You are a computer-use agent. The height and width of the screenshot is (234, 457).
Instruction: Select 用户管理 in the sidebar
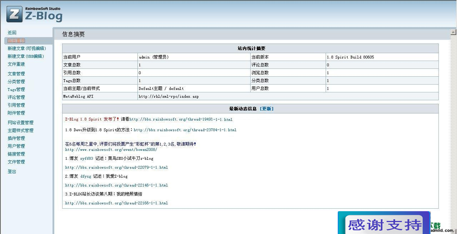tap(16, 146)
